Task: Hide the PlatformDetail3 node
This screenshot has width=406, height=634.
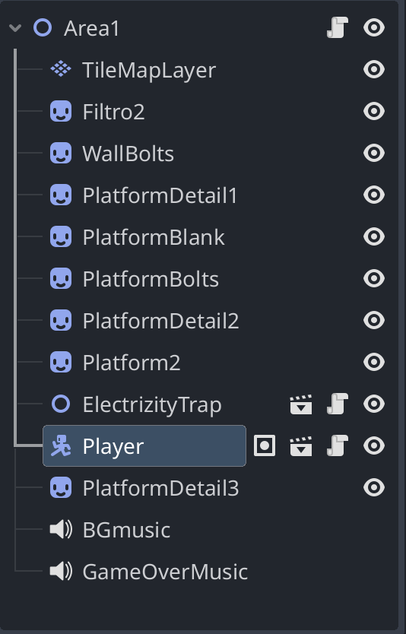Action: point(373,487)
